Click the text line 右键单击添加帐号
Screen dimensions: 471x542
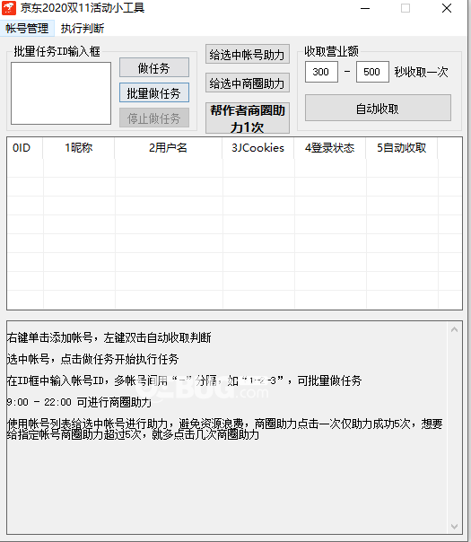pos(49,337)
